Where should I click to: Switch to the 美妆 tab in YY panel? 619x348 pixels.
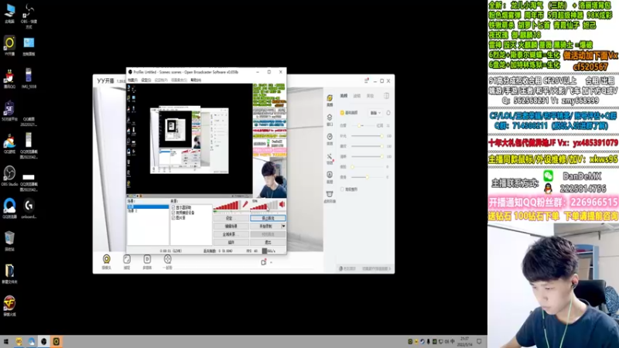coord(370,96)
